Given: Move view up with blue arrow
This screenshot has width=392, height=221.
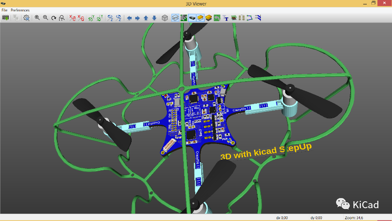Looking at the screenshot, I should coord(146,18).
